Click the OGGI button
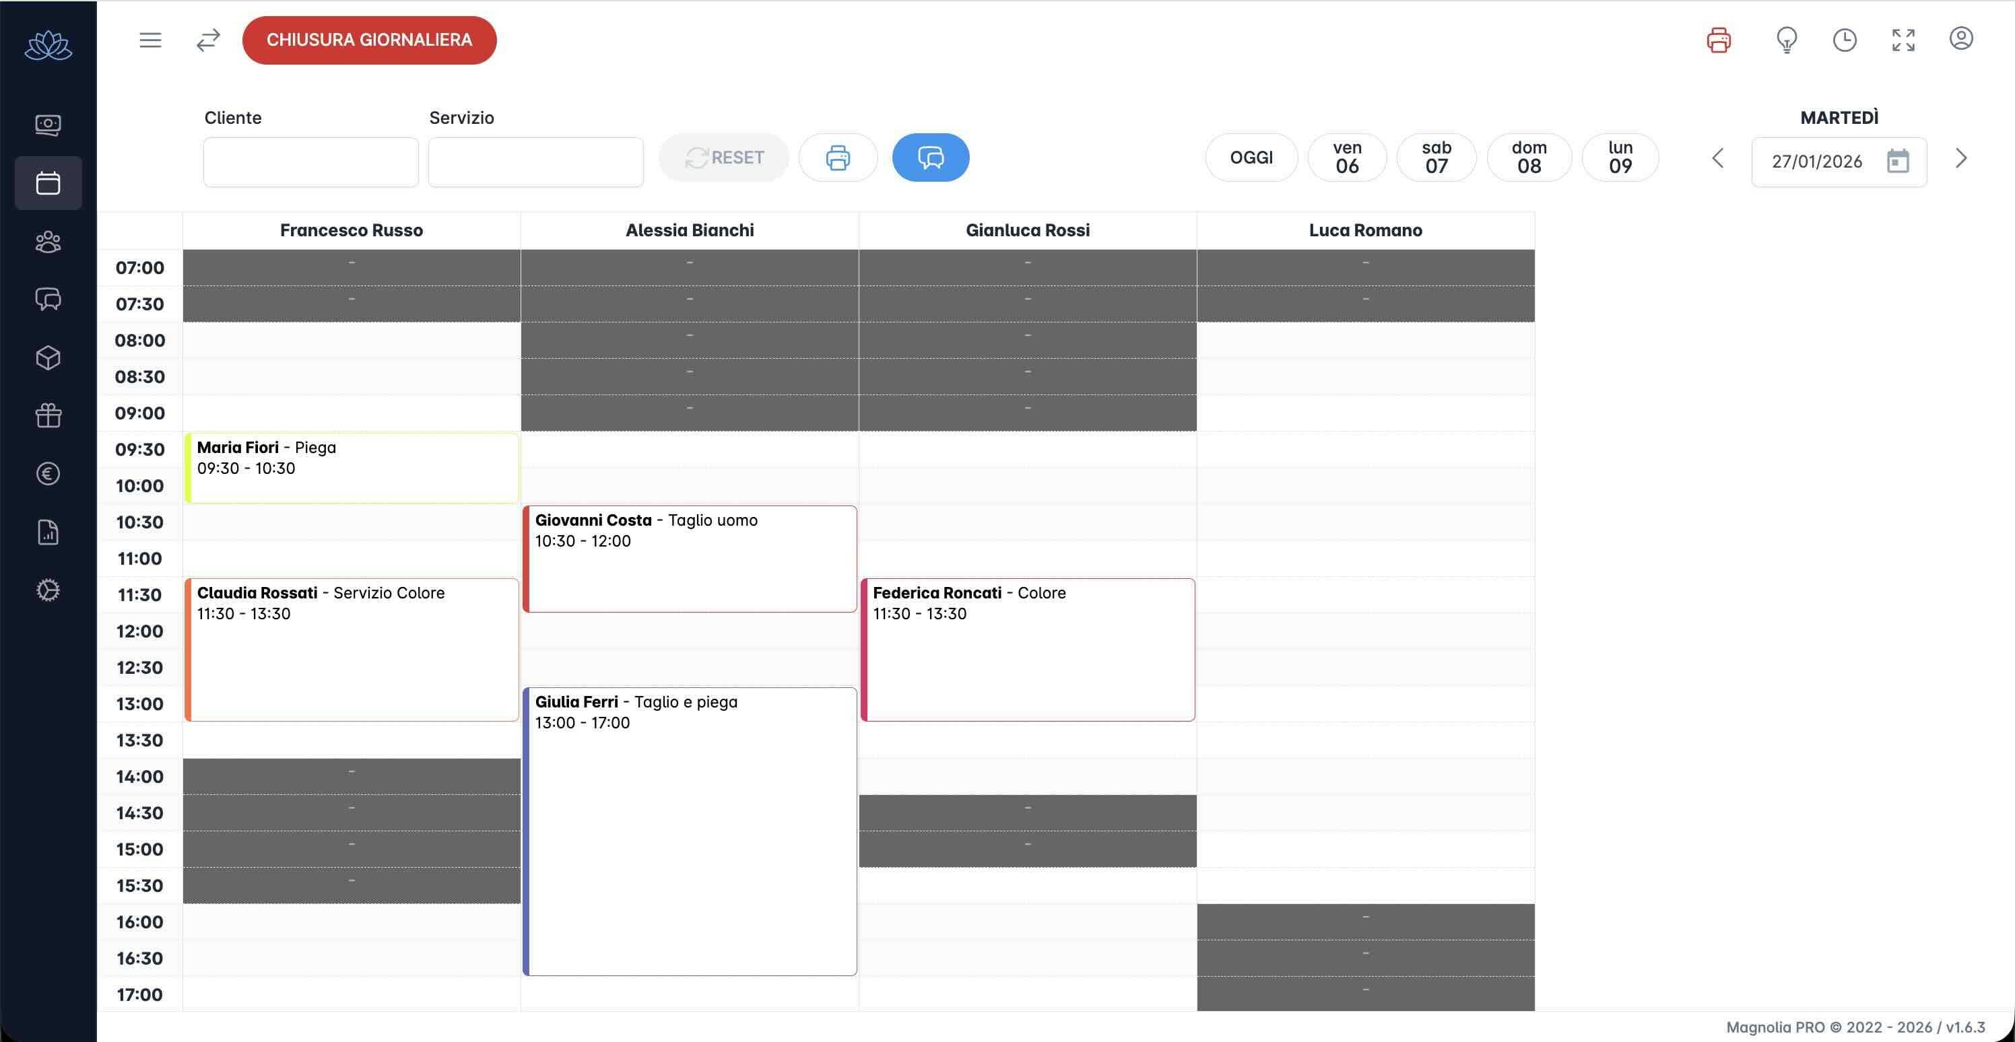This screenshot has width=2015, height=1042. (1251, 157)
